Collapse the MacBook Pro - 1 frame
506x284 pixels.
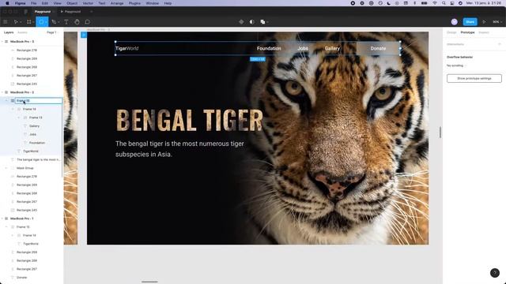(x=2, y=219)
